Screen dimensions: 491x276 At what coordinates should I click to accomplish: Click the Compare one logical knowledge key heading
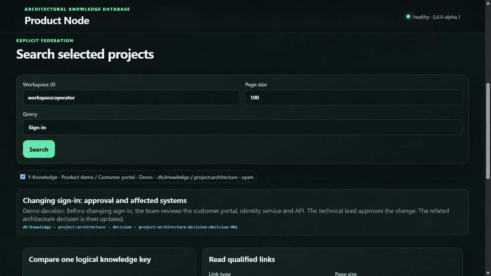[x=90, y=259]
